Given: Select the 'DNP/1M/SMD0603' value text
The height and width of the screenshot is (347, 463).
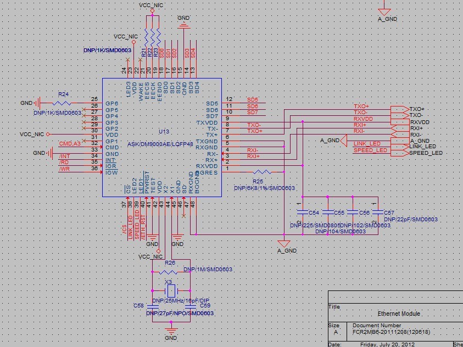Looking at the screenshot, I should pyautogui.click(x=208, y=270).
